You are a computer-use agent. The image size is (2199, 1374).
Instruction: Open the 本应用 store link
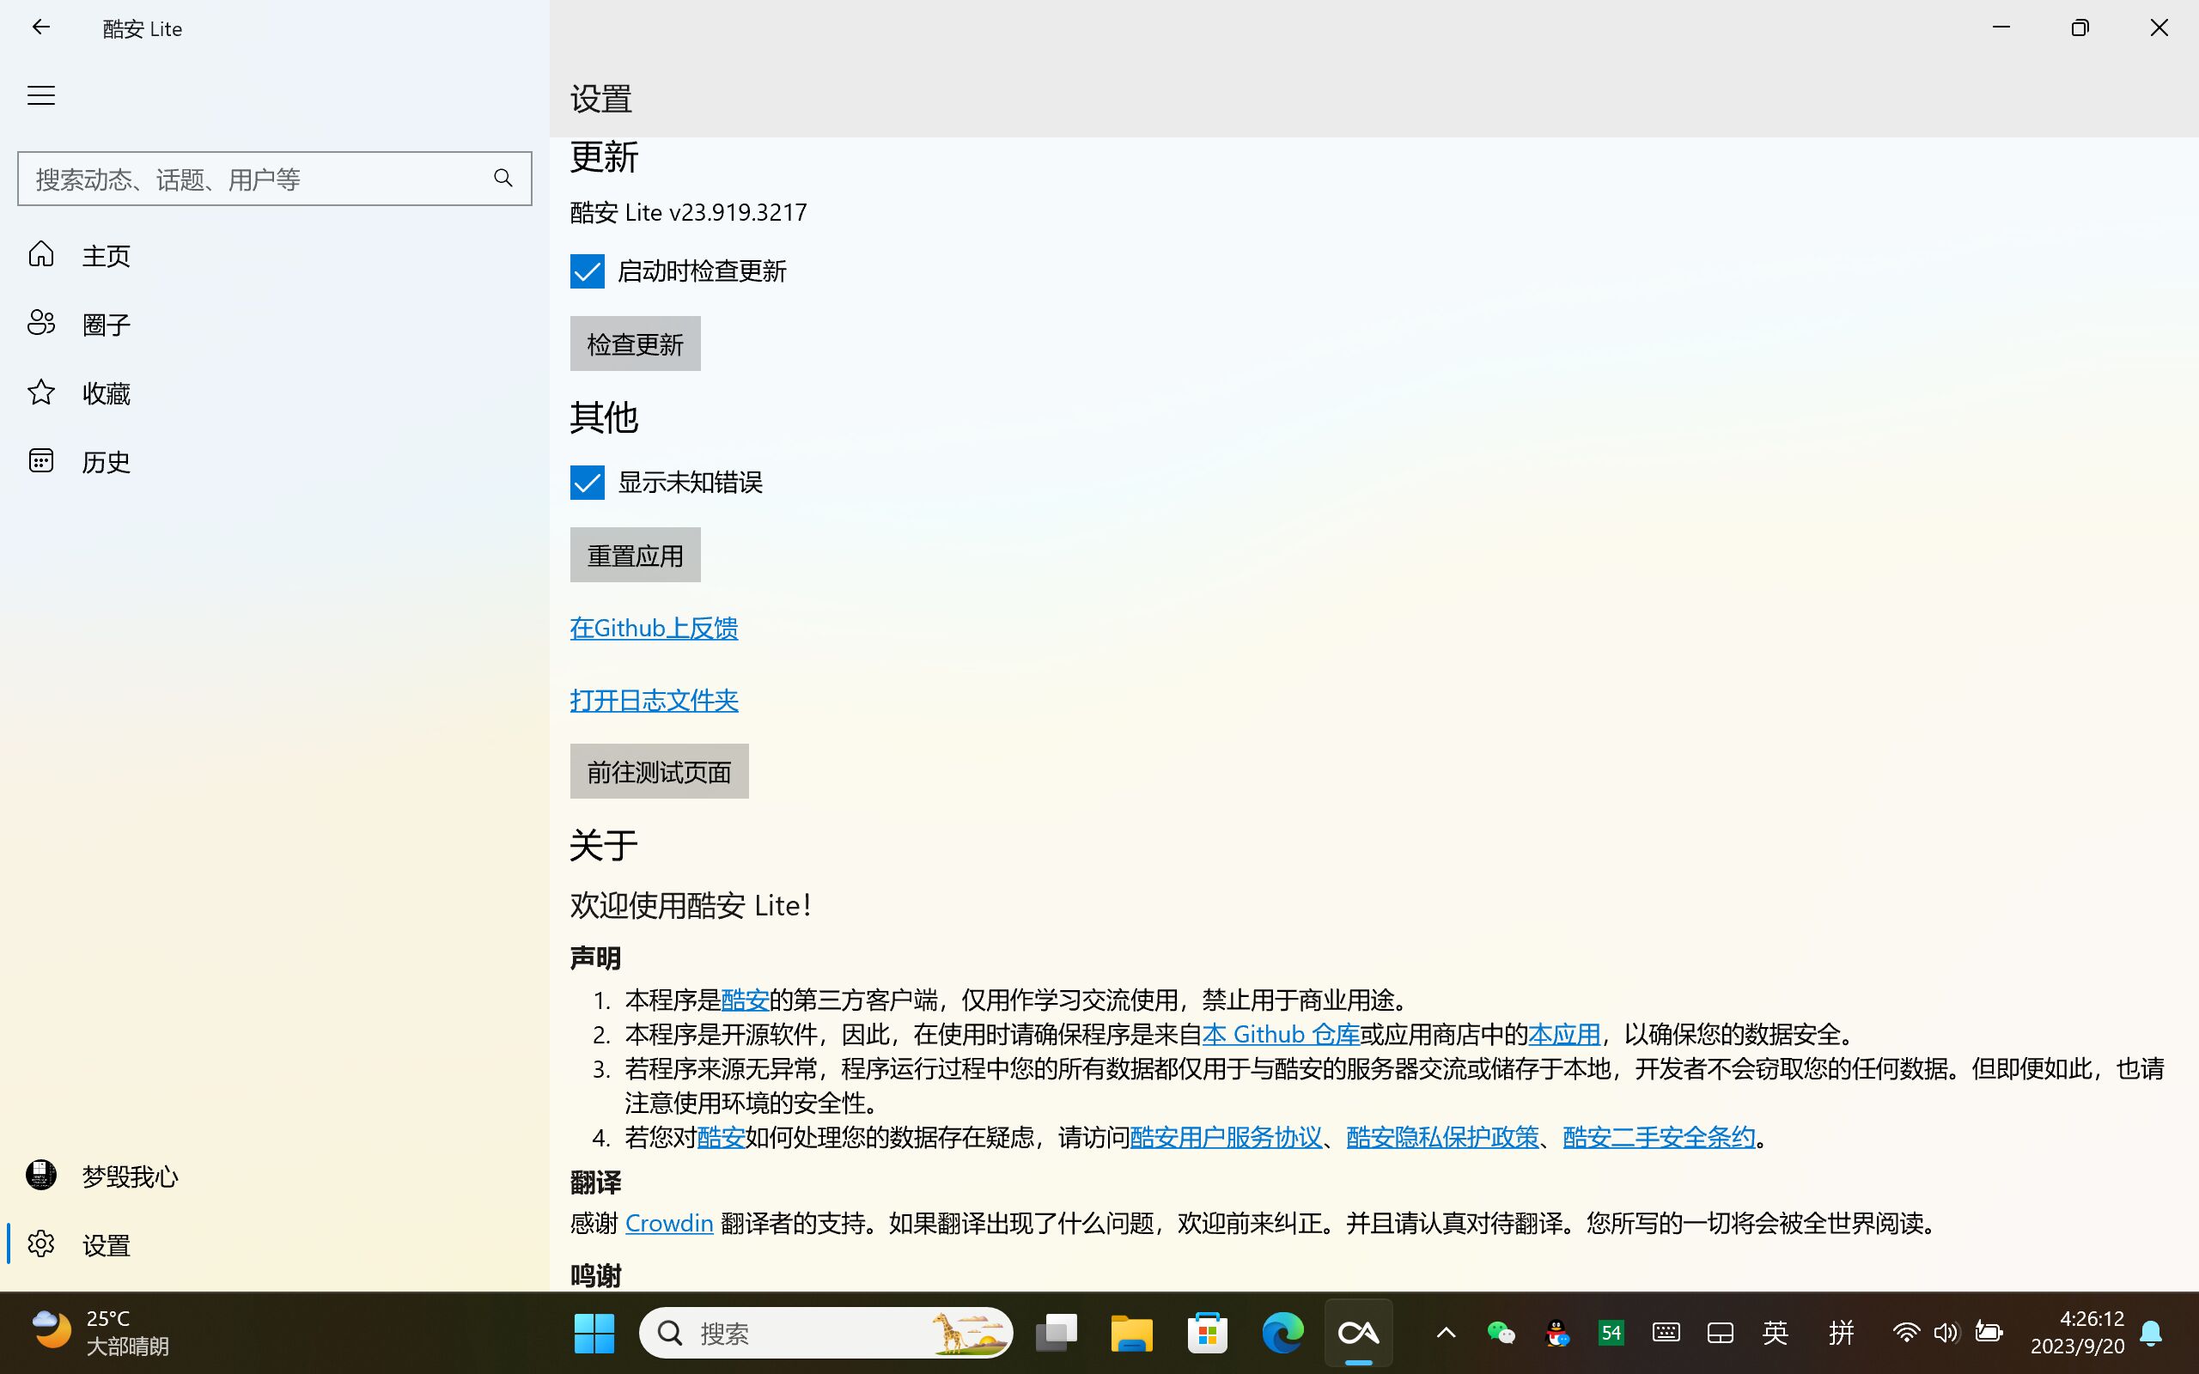click(x=1564, y=1034)
